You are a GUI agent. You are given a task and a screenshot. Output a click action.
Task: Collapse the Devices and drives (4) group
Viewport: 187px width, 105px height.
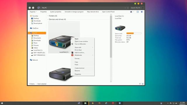pos(48,19)
